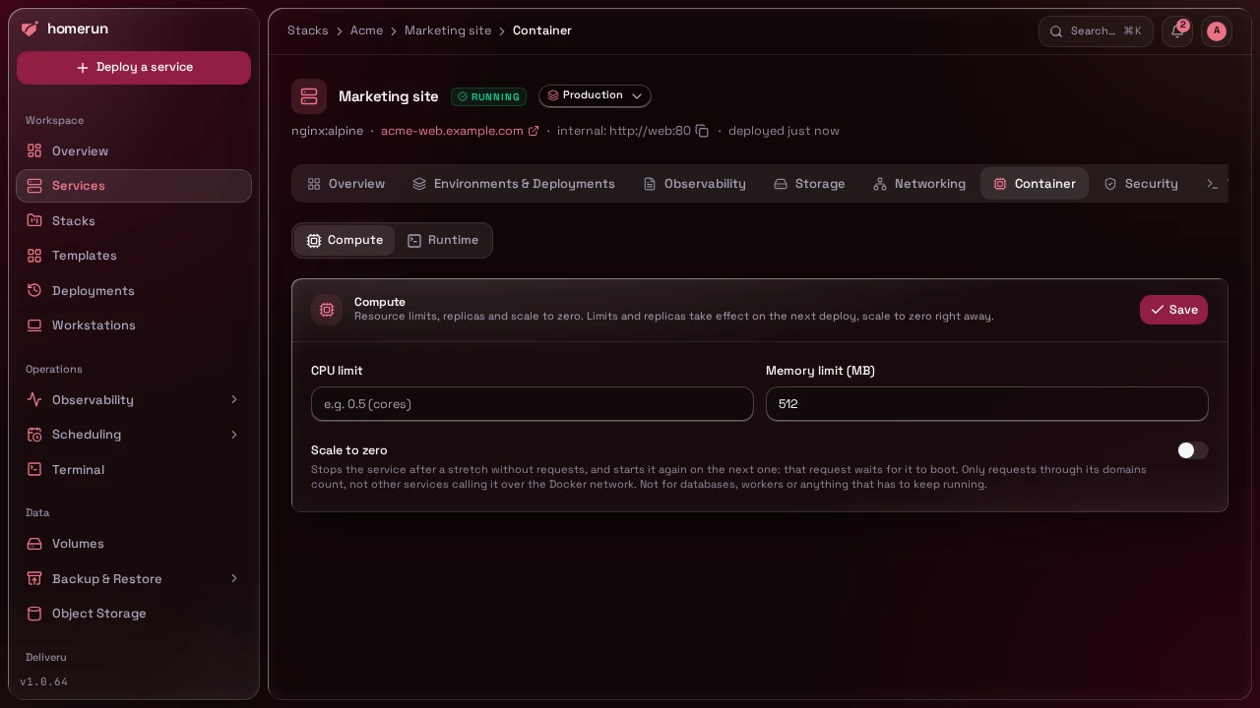Expand Backup & Restore sidebar section
Screen dimensions: 1260x708
pos(134,579)
